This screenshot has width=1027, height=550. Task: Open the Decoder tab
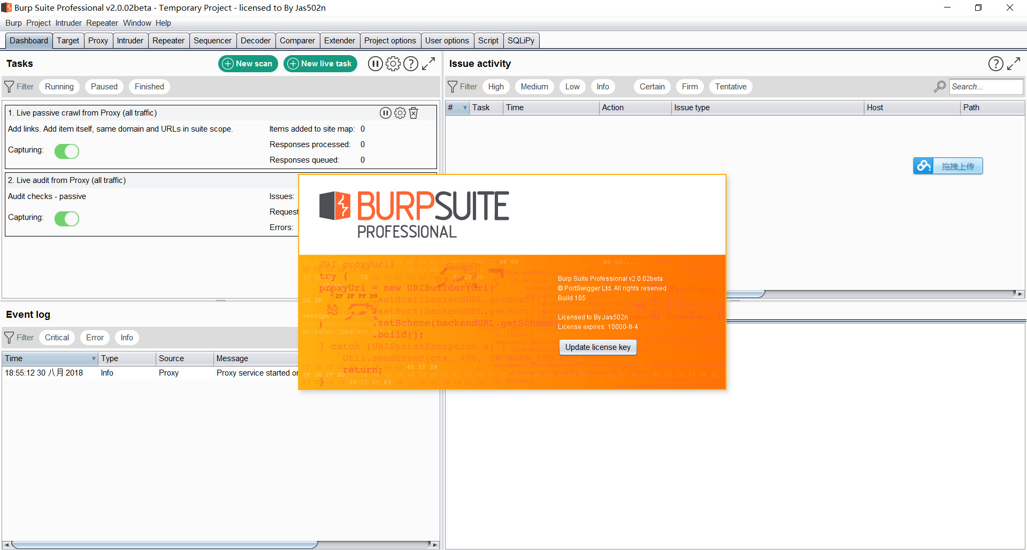pyautogui.click(x=256, y=41)
